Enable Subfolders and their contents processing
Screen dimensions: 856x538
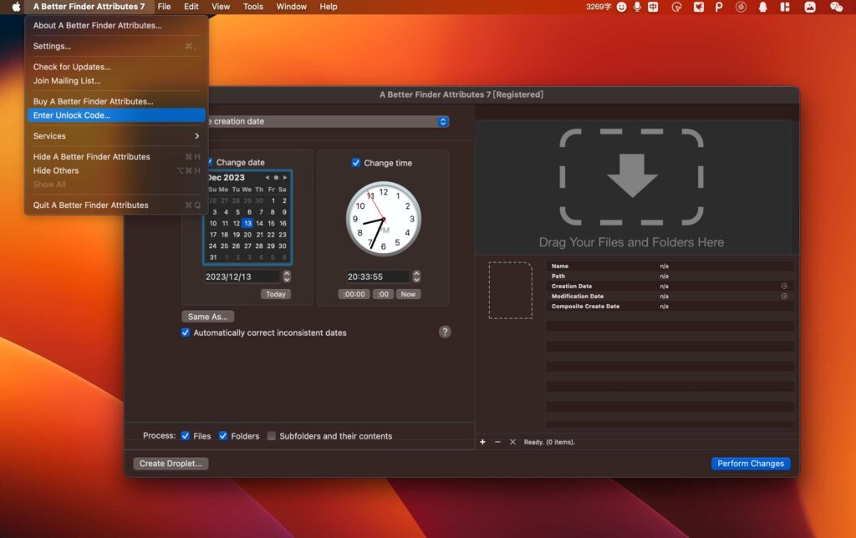272,435
